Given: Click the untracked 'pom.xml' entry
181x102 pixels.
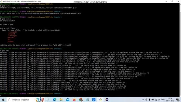Looking at the screenshot, I should point(11,38).
